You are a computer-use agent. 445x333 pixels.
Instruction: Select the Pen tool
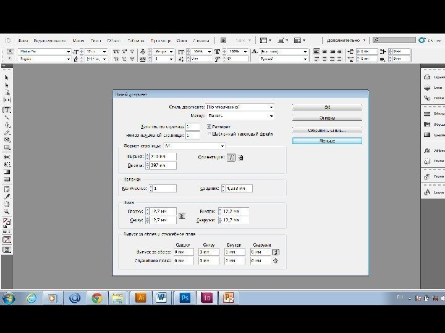(7, 125)
